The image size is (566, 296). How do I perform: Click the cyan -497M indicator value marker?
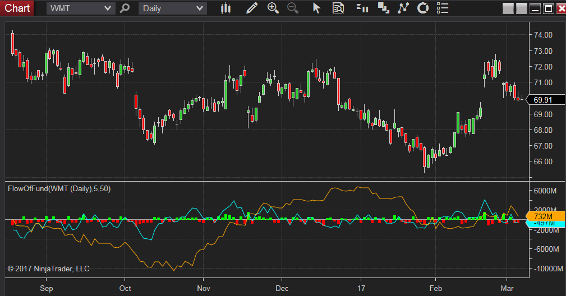pos(545,224)
